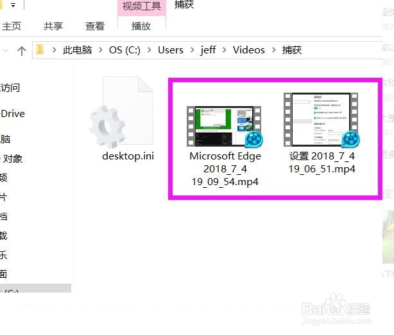
Task: Click the desktop.ini file name
Action: (128, 156)
